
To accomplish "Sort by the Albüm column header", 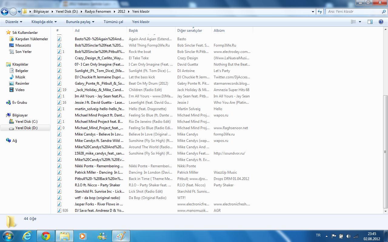I will (232, 31).
